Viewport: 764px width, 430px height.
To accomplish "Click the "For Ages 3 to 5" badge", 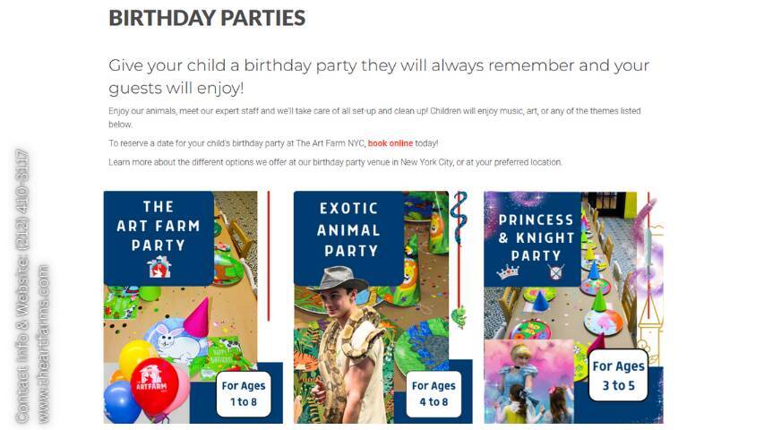I will (618, 375).
